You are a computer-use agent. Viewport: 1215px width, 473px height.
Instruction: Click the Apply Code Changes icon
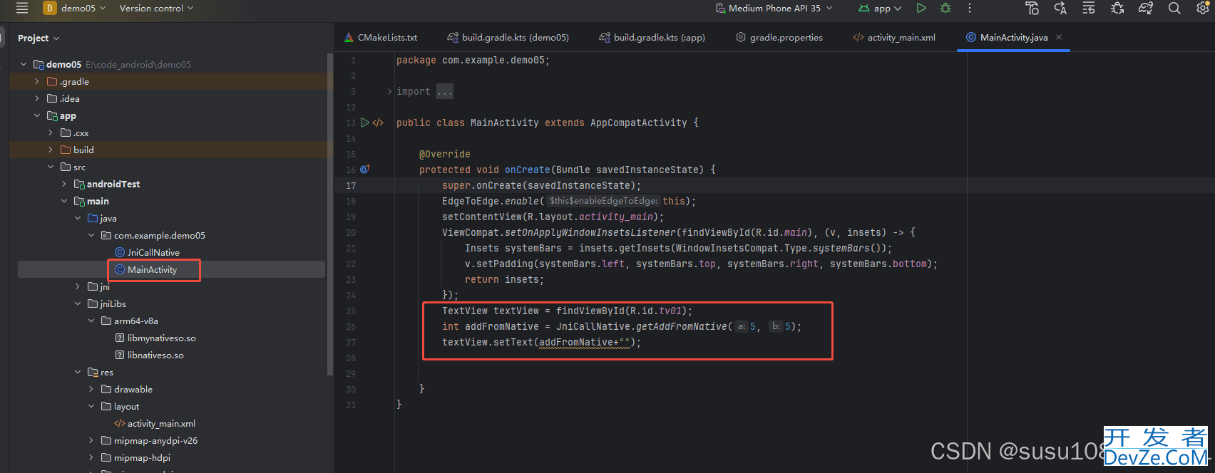click(1089, 8)
